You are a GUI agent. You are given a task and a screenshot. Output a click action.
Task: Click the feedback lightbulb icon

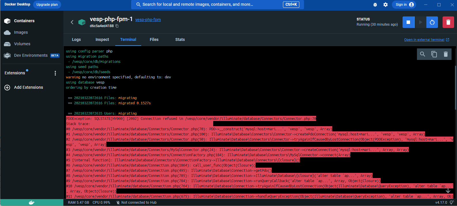point(452,203)
